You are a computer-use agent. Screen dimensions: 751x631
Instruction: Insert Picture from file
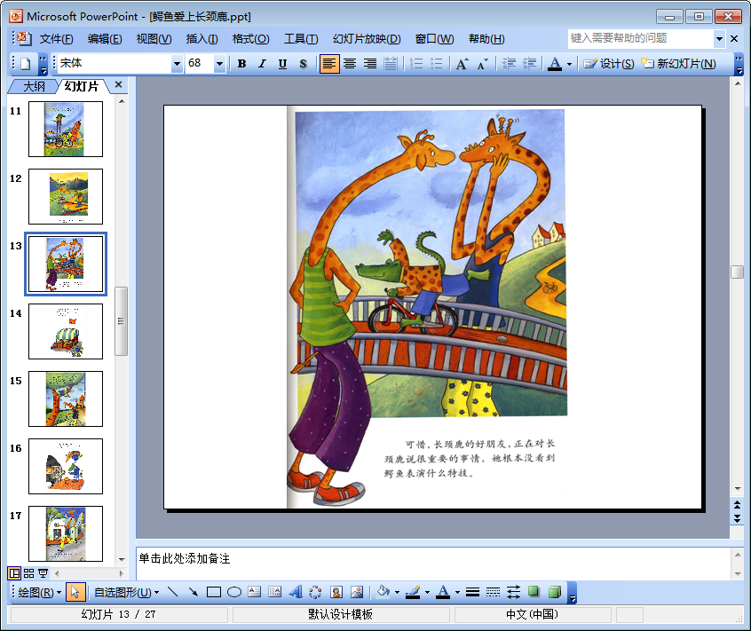(x=357, y=592)
